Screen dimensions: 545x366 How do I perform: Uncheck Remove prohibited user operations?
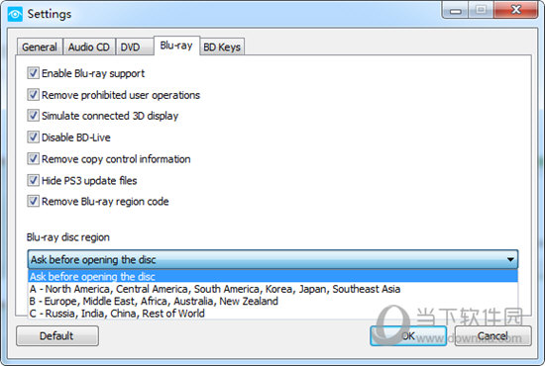[33, 95]
